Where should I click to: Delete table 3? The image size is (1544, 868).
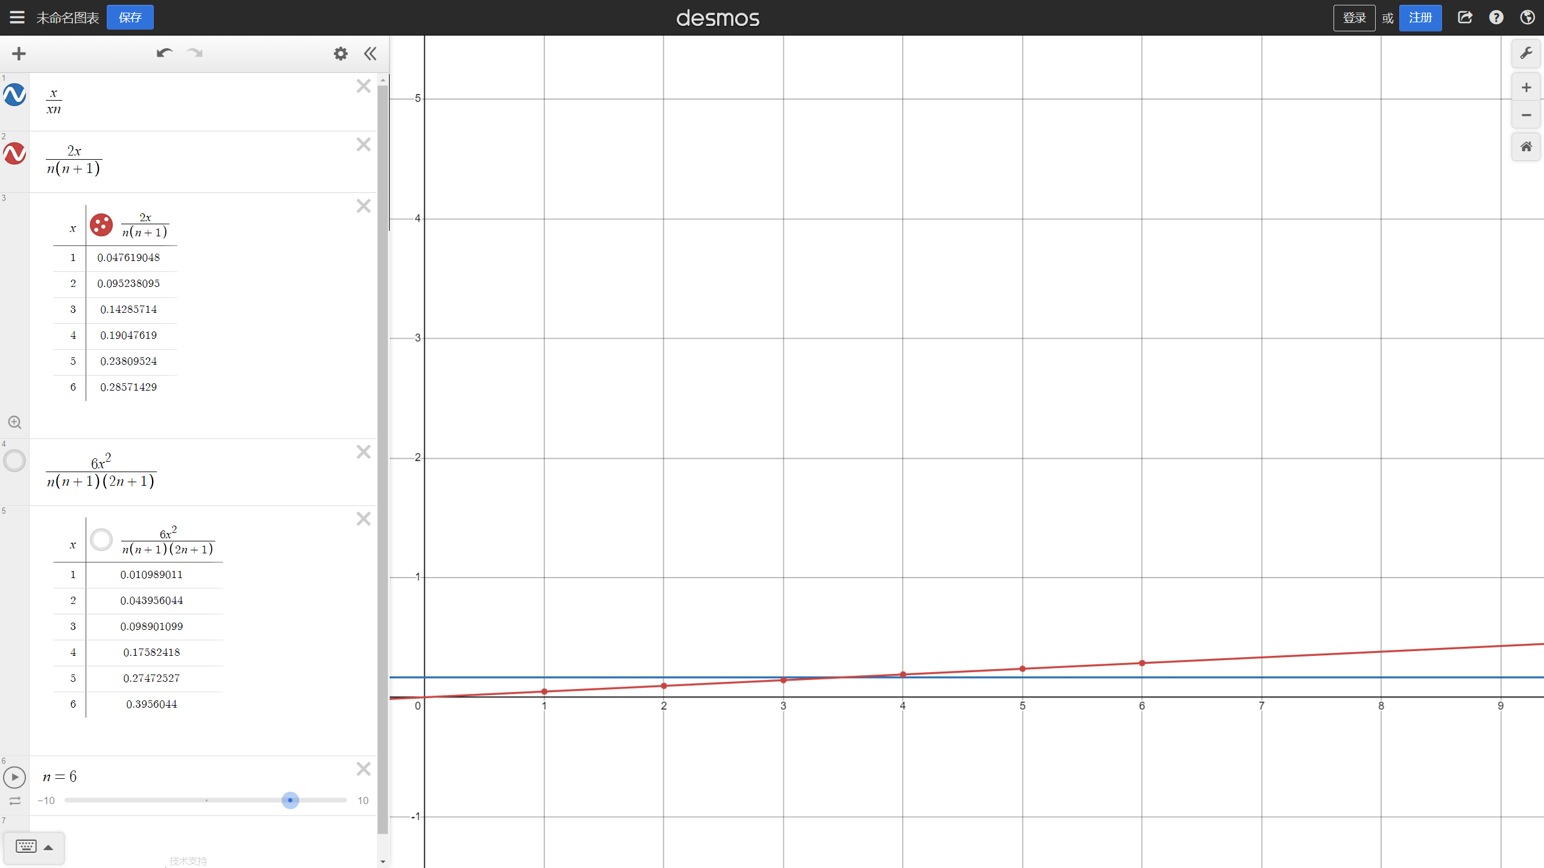[x=363, y=206]
